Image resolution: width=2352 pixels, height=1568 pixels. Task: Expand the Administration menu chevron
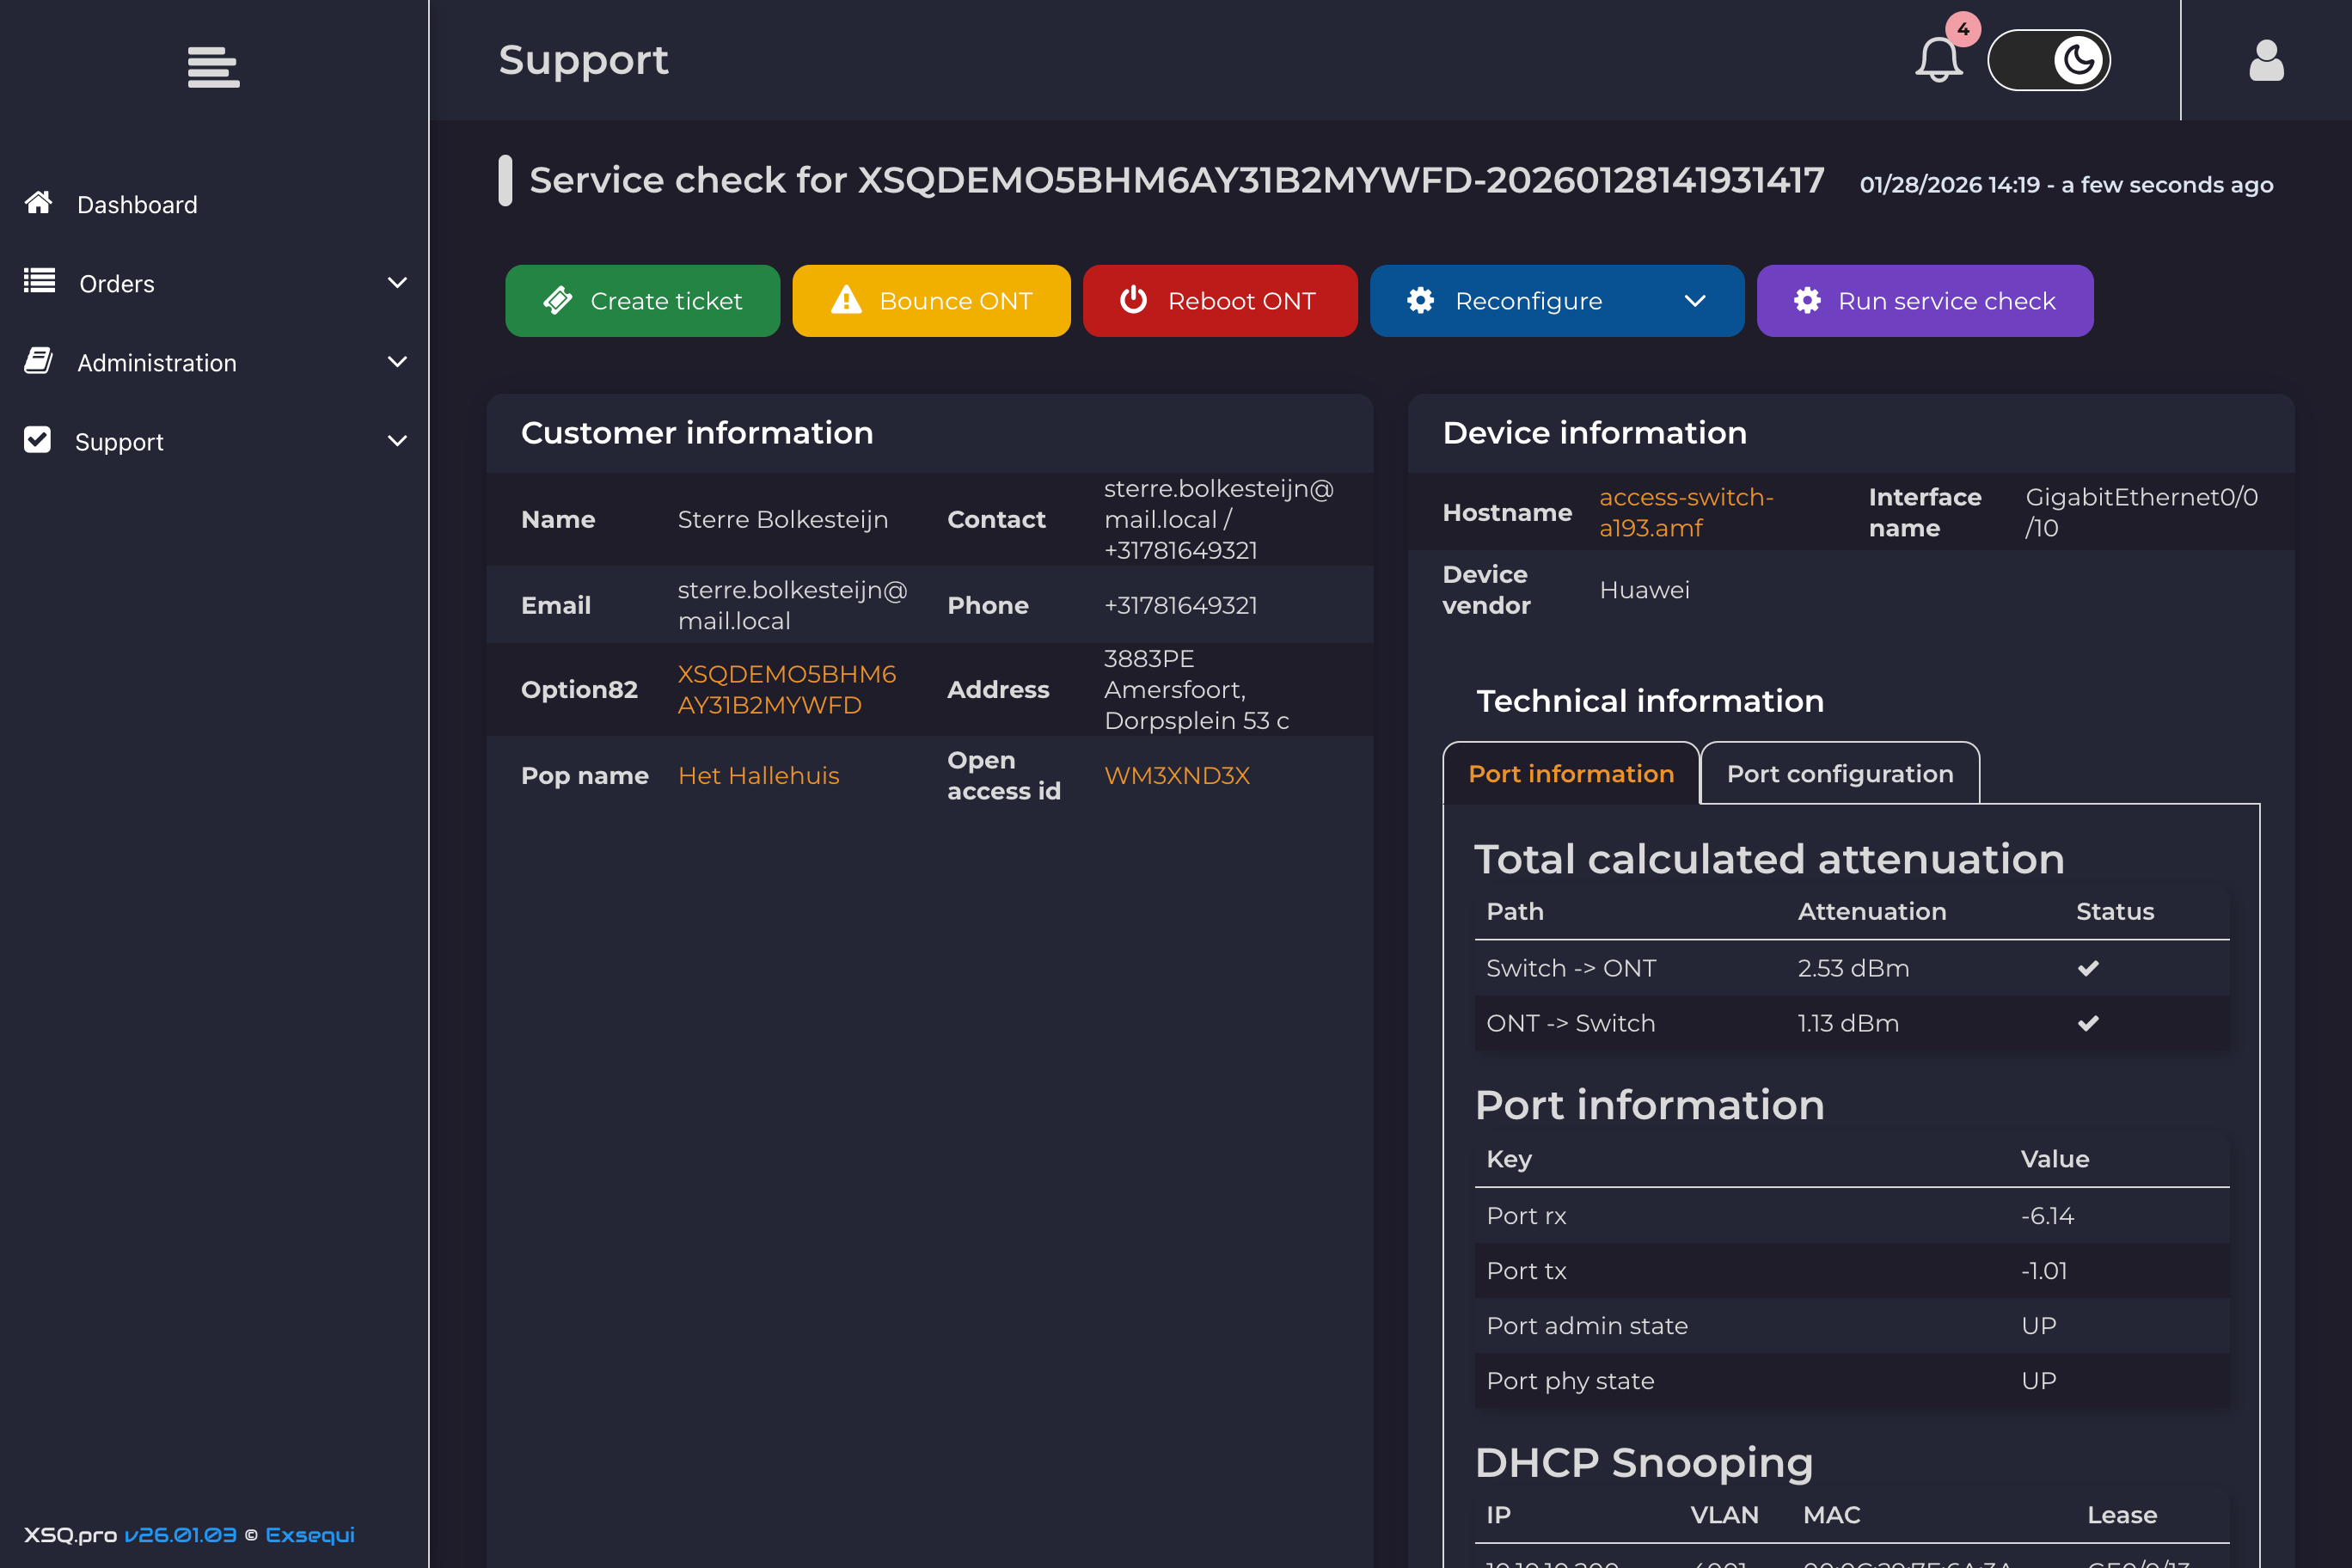point(397,362)
